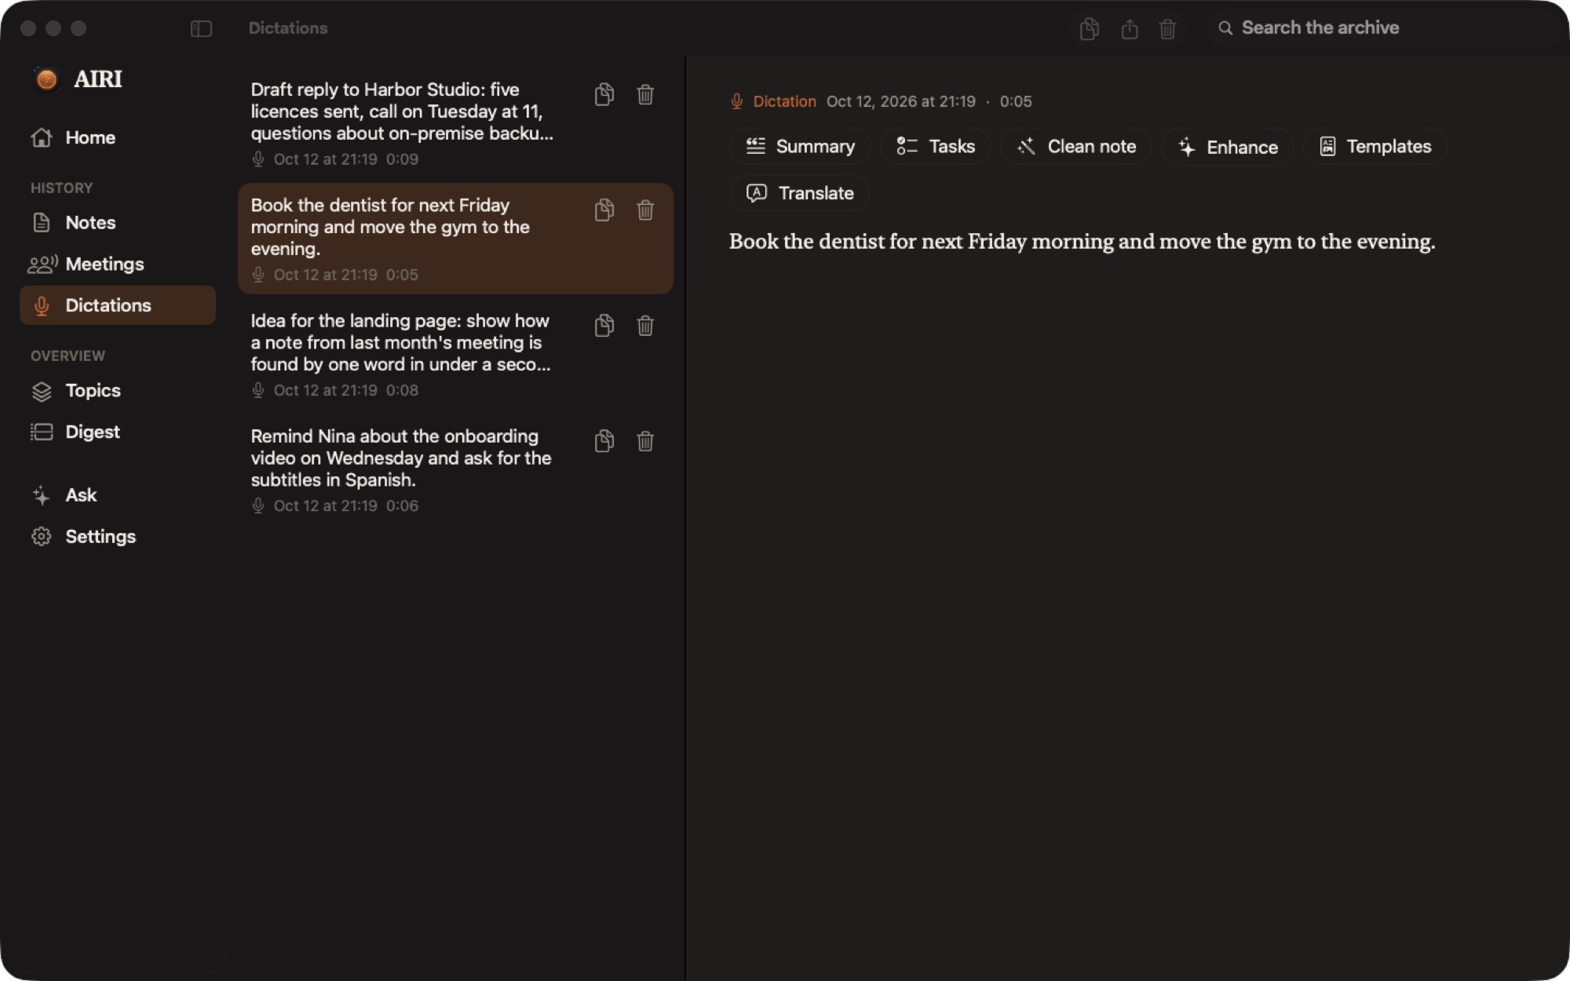
Task: Click the Clean note button
Action: point(1076,147)
